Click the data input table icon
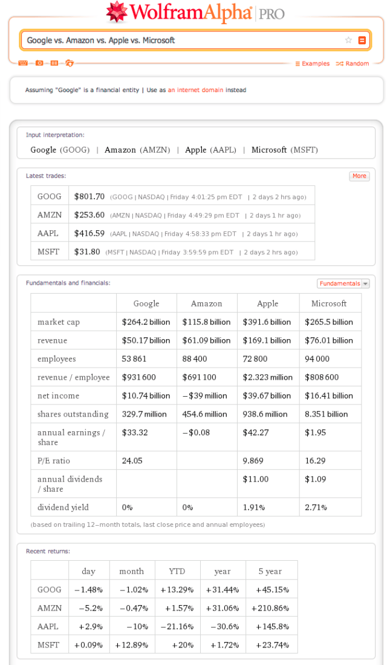This screenshot has width=390, height=665. pos(54,63)
